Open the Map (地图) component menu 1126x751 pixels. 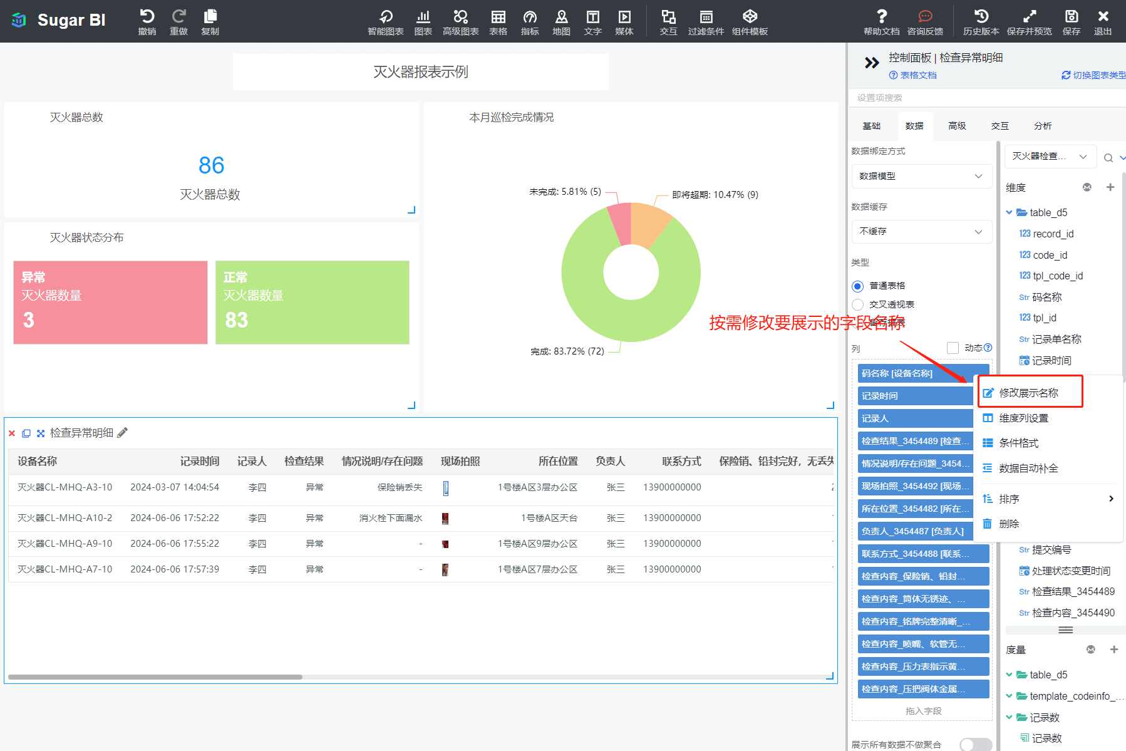(562, 21)
